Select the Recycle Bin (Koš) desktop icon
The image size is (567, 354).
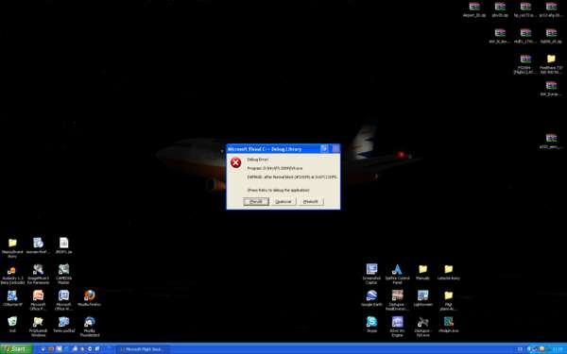(x=12, y=325)
